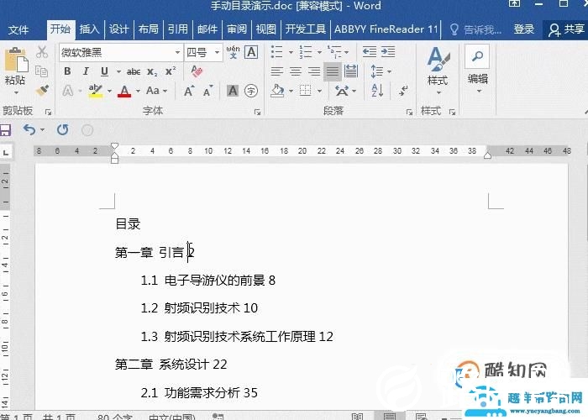Click the ruler tab selector
This screenshot has height=420, width=588.
coord(6,153)
